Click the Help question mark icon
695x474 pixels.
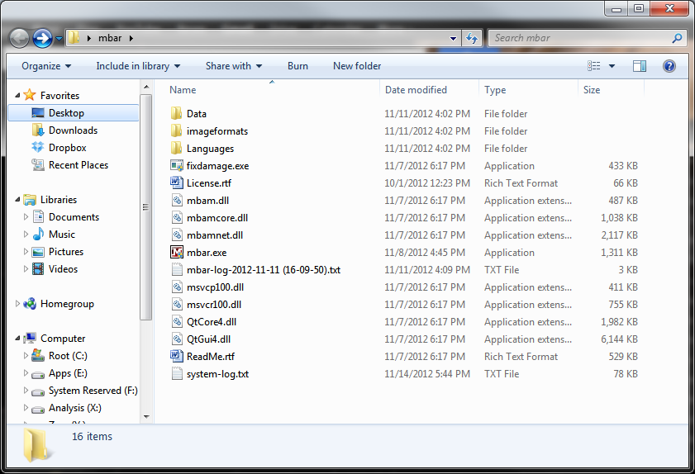tap(669, 66)
